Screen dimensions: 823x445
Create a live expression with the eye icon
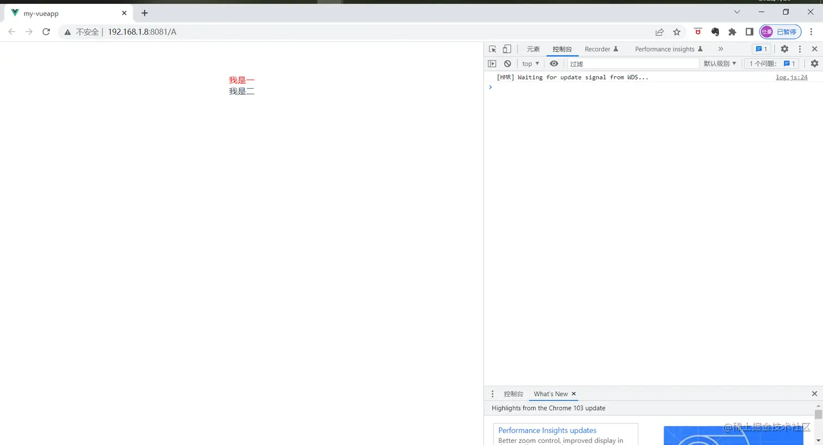[554, 64]
